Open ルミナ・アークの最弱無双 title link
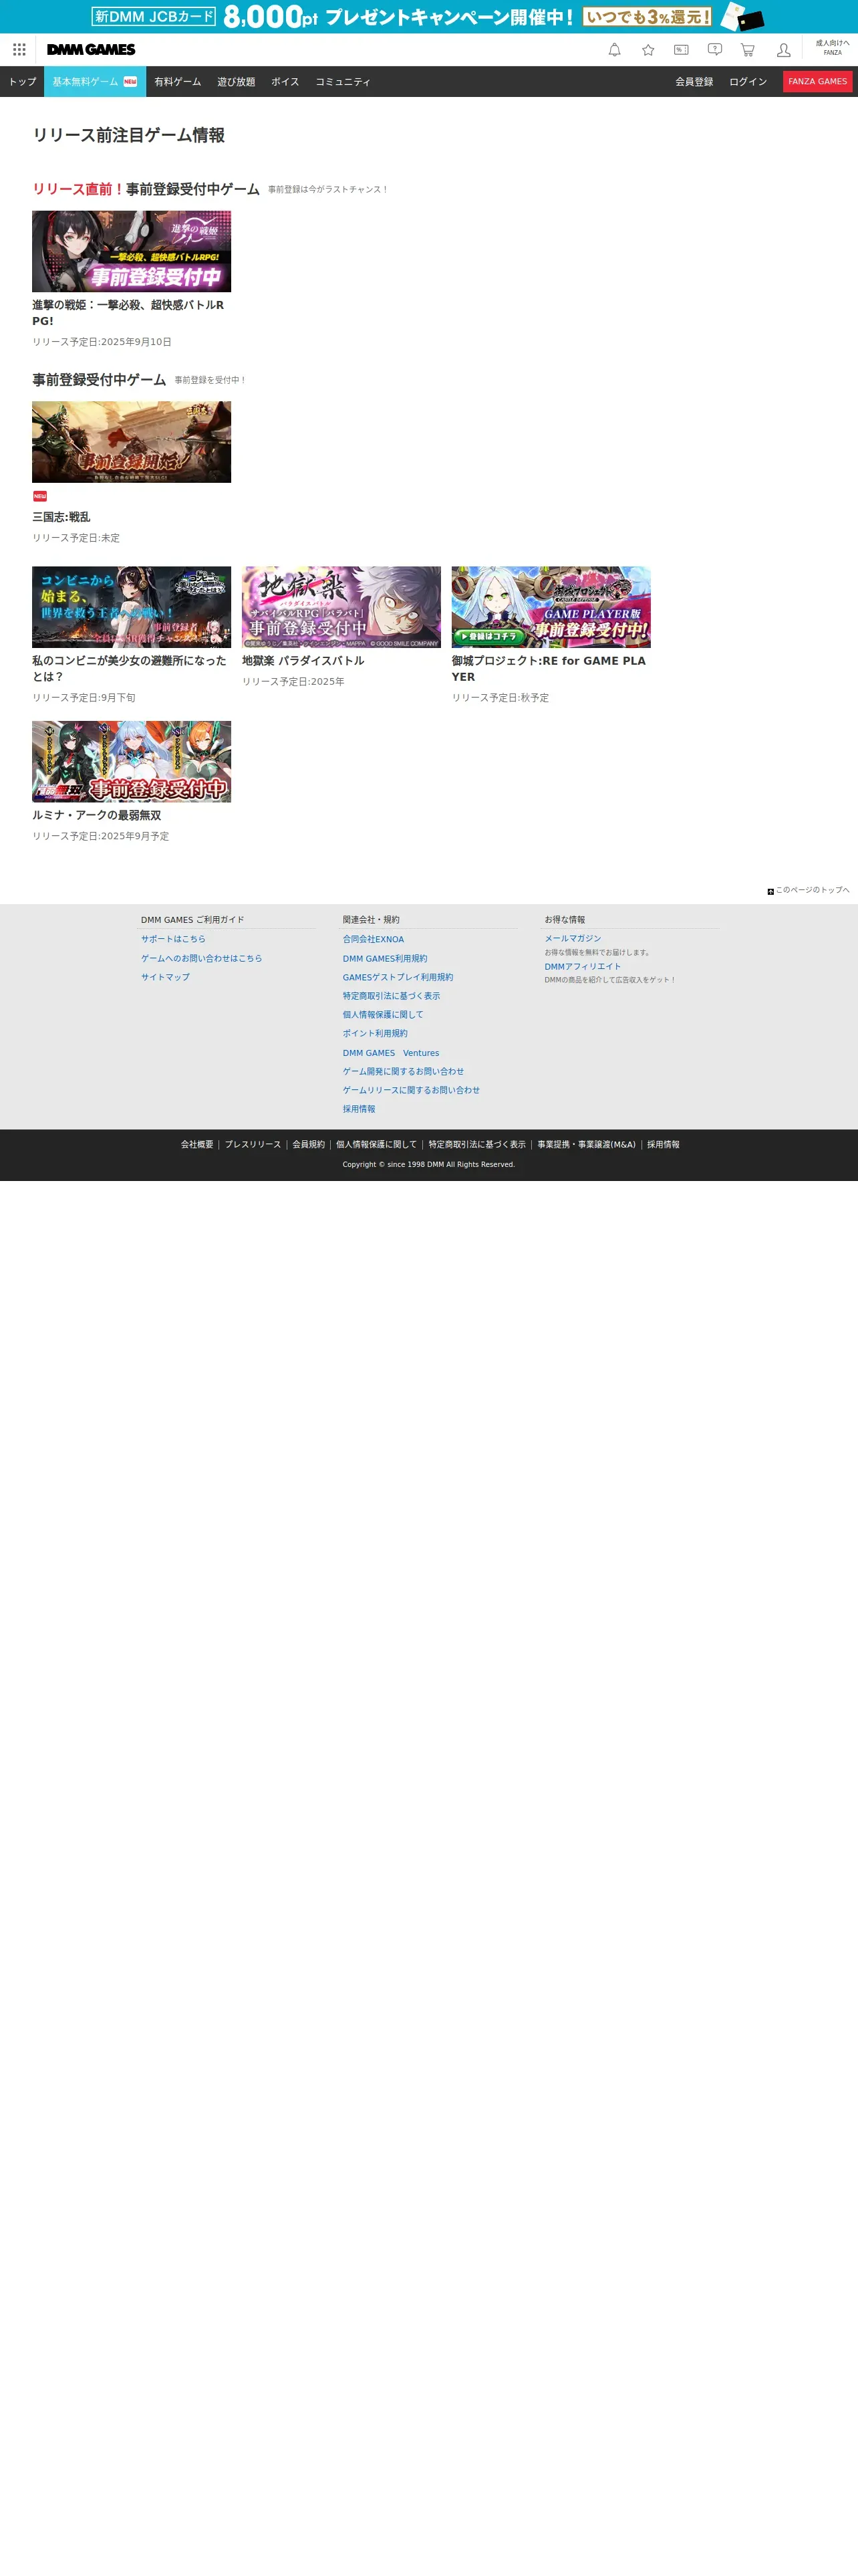This screenshot has width=858, height=2576. click(x=97, y=816)
